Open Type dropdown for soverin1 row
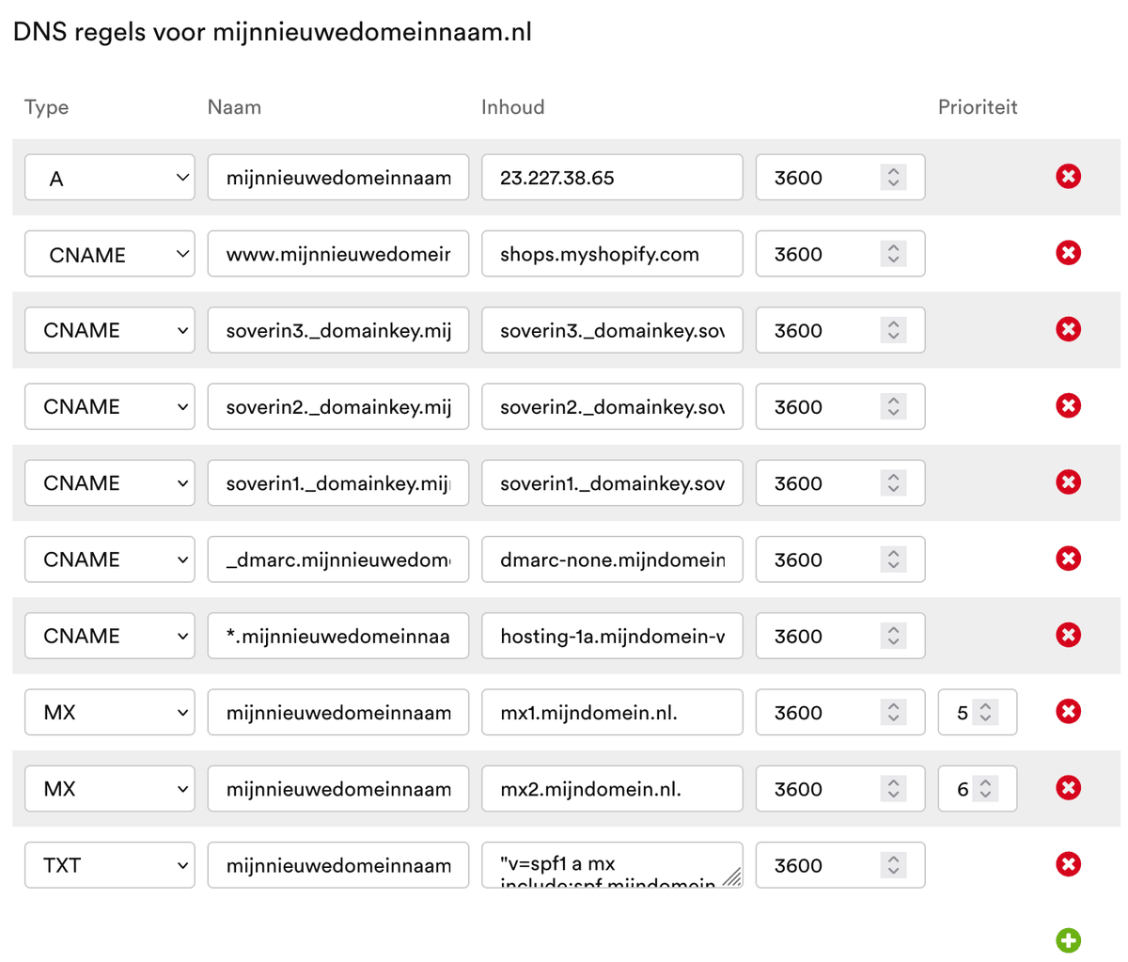Viewport: 1128px width, 962px height. click(x=109, y=482)
